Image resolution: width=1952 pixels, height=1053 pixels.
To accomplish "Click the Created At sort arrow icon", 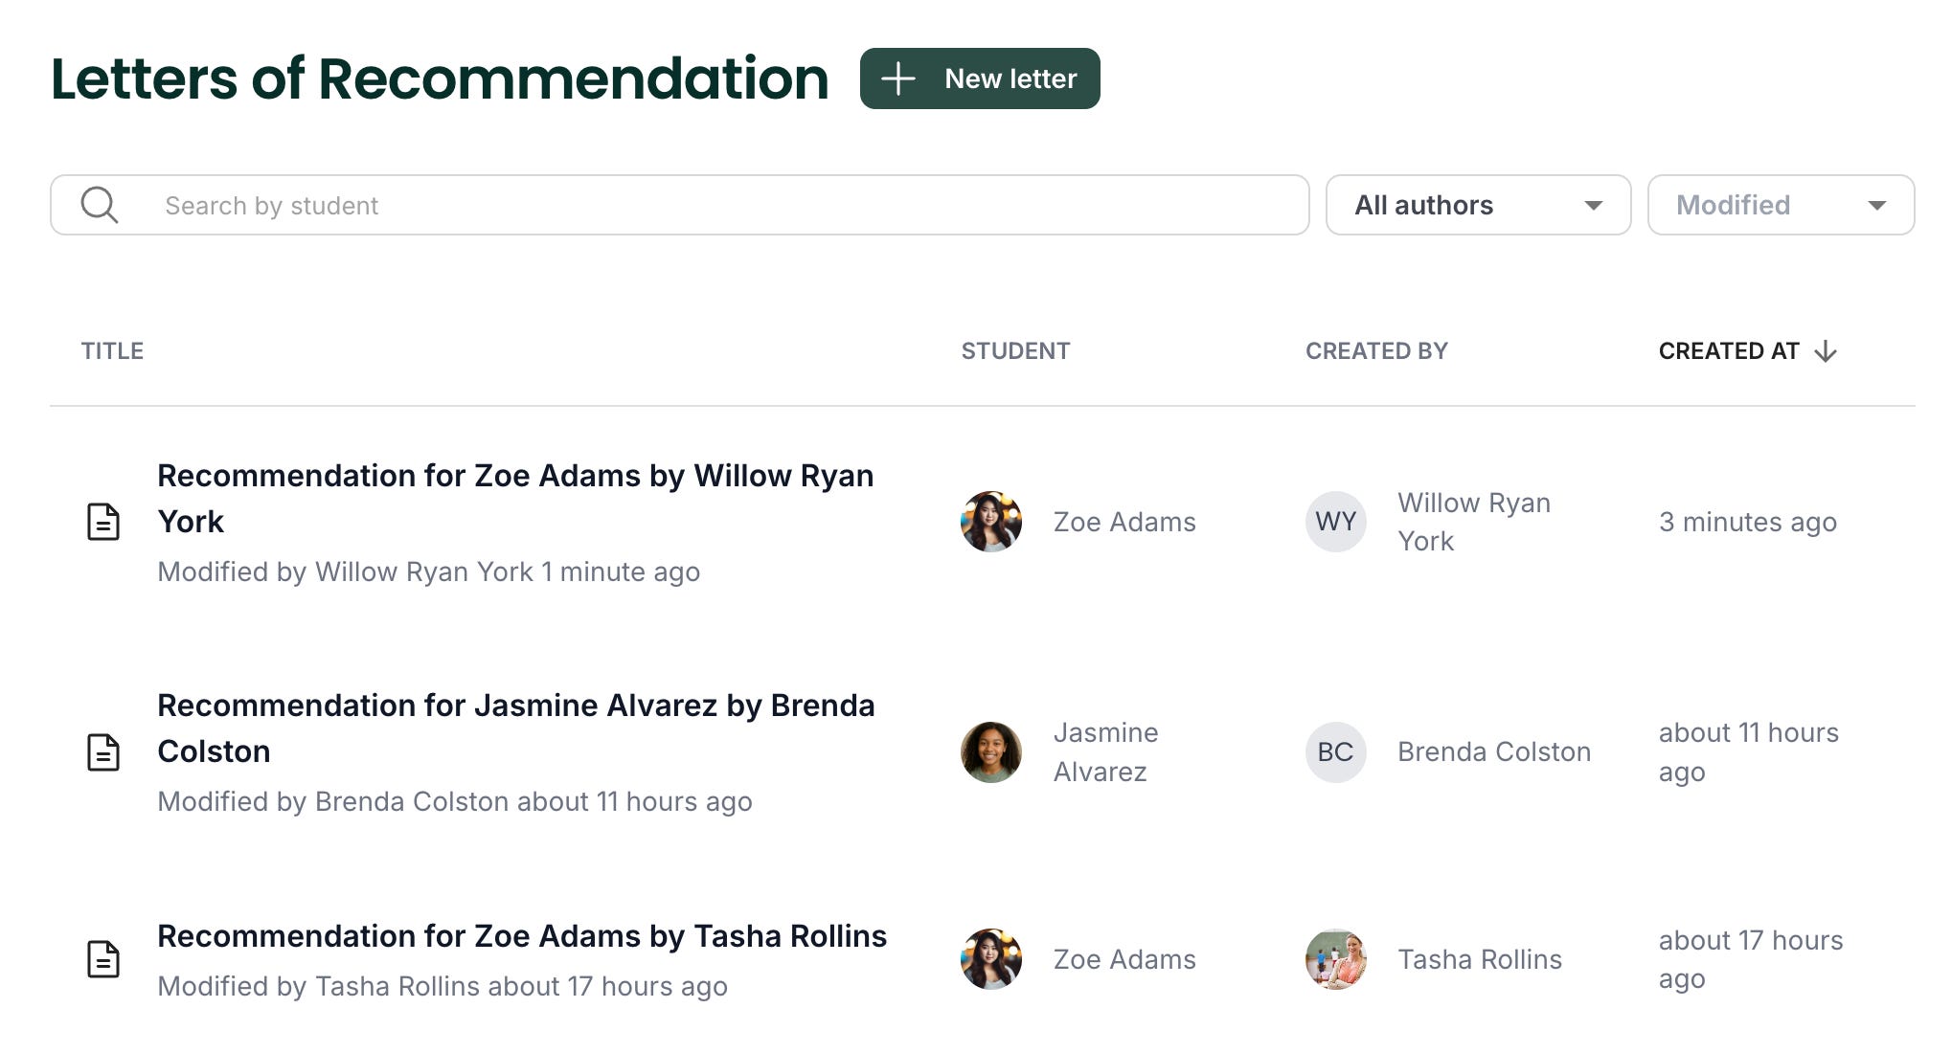I will tap(1826, 351).
